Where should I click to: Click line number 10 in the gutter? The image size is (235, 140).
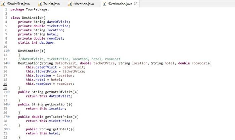5,47
